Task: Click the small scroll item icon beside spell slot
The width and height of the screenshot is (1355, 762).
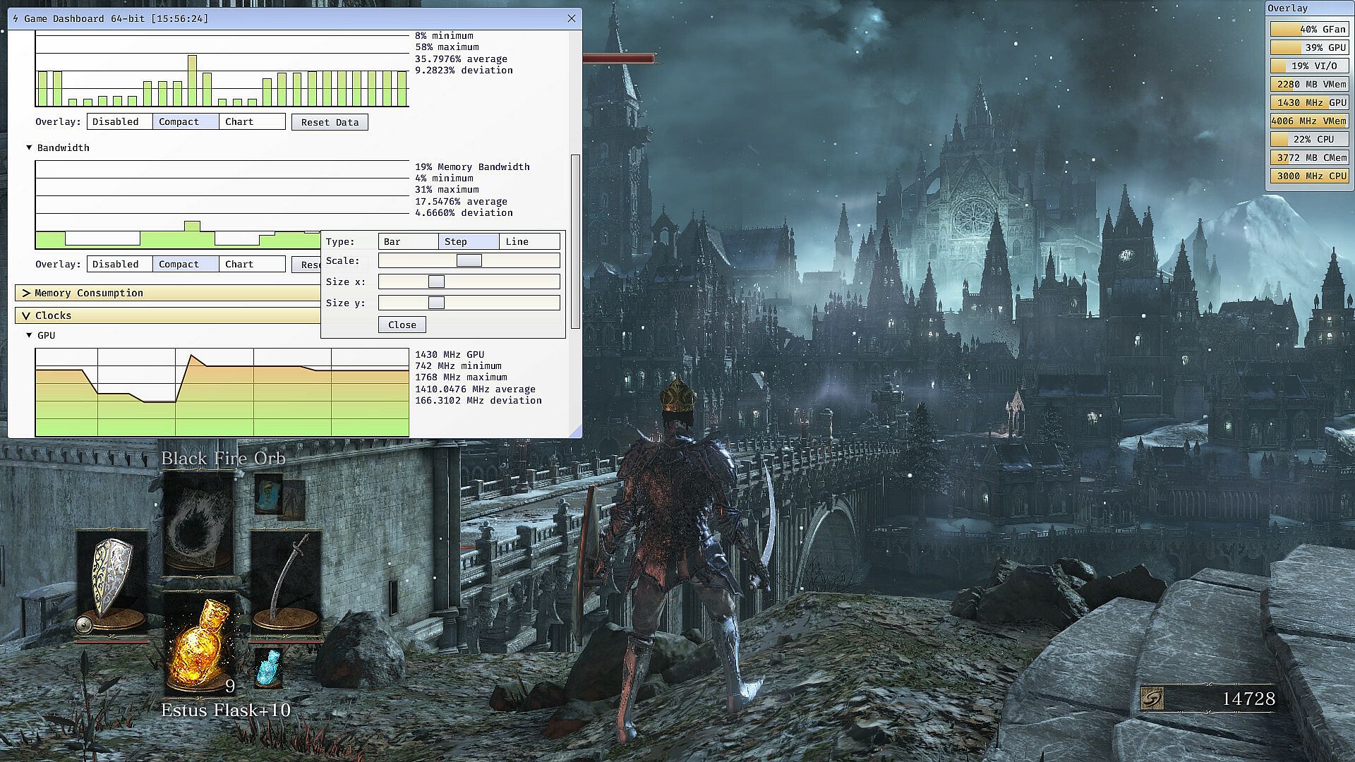Action: click(x=269, y=492)
